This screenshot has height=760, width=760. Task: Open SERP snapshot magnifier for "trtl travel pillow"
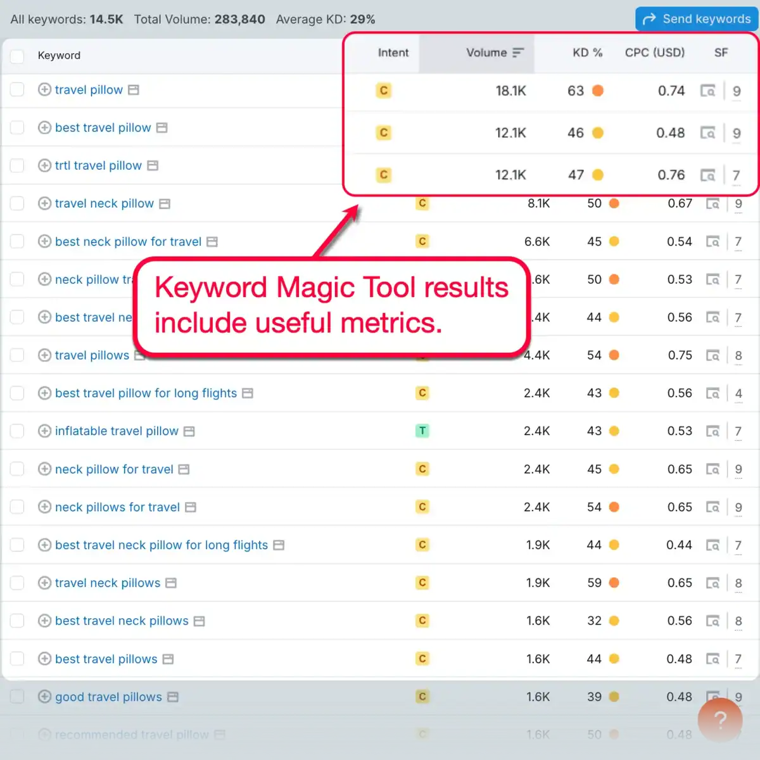click(x=709, y=175)
